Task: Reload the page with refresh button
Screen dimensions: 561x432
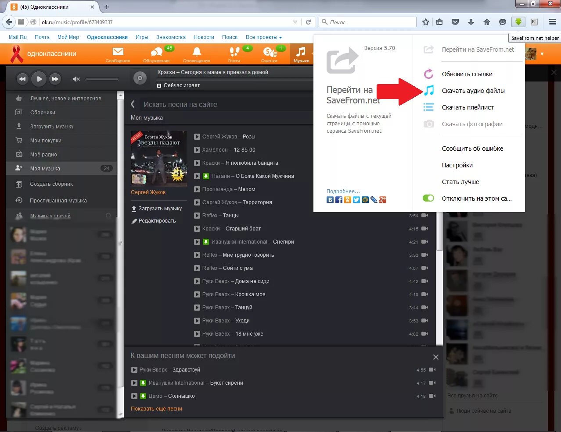Action: tap(309, 22)
